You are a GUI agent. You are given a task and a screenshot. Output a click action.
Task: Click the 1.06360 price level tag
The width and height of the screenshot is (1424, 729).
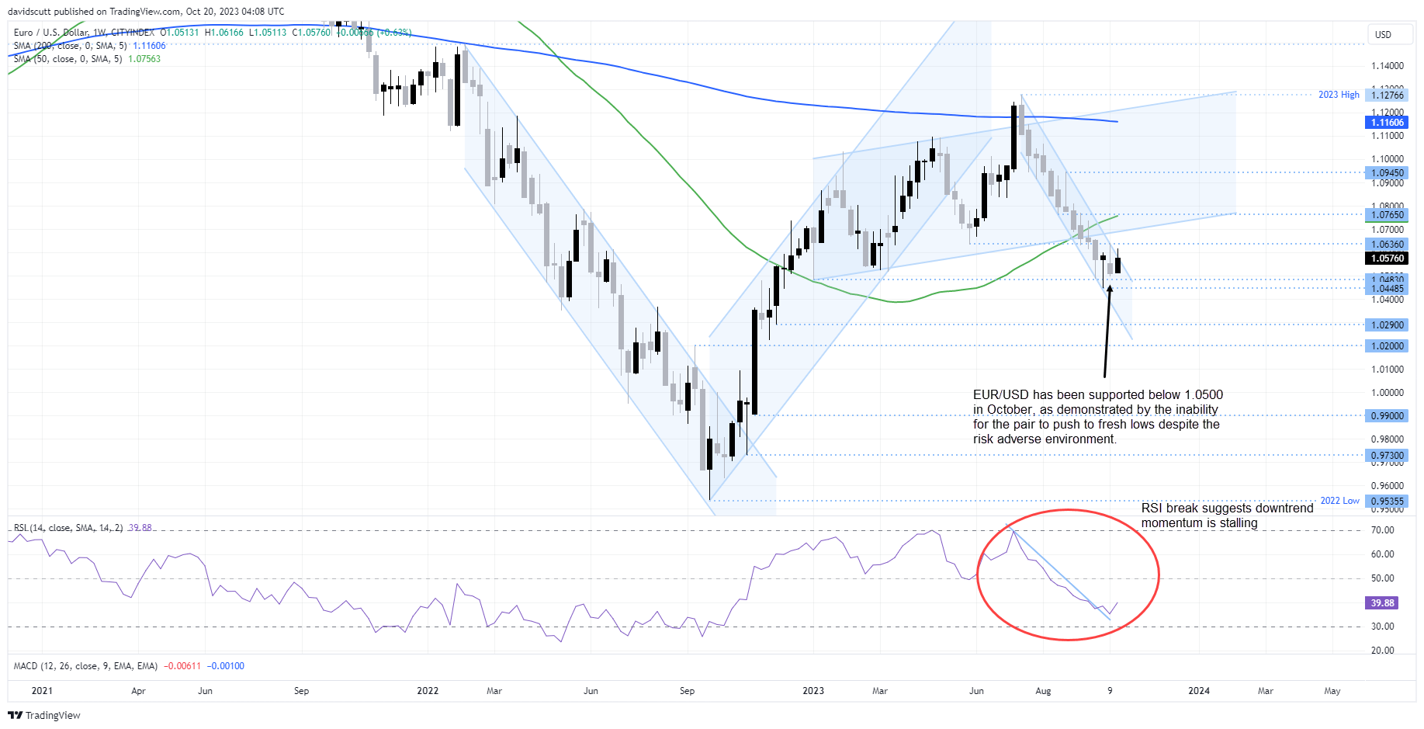[1388, 245]
